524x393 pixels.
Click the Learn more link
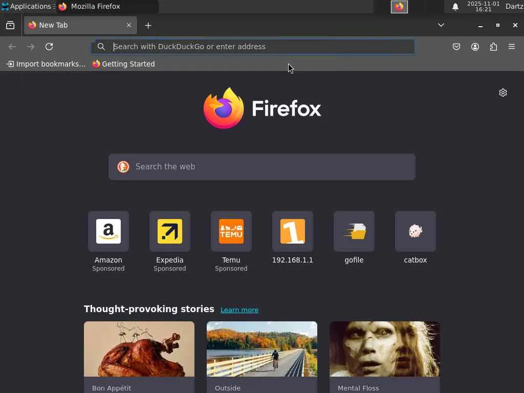(x=239, y=310)
